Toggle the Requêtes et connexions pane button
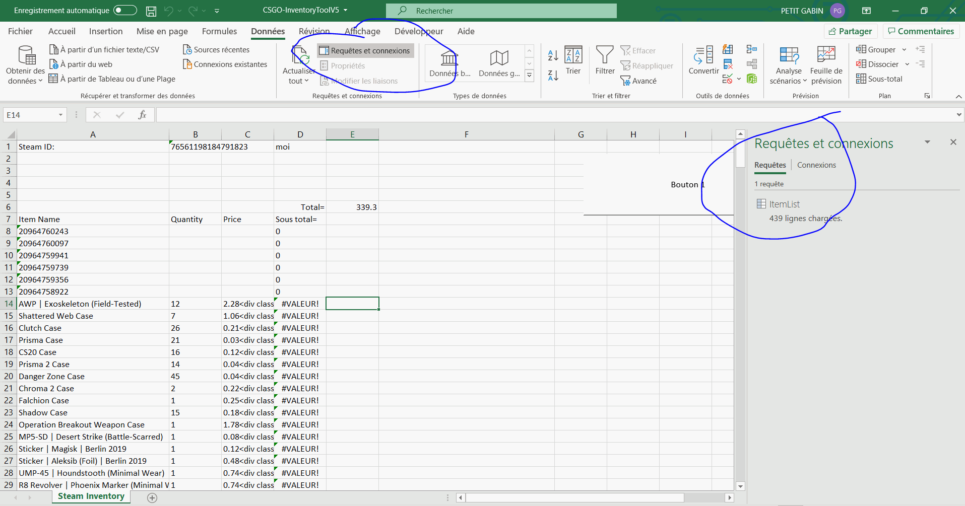The width and height of the screenshot is (965, 506). (365, 51)
